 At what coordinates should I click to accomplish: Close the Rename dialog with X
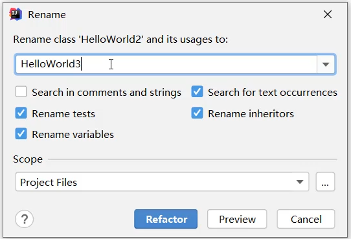tap(328, 14)
